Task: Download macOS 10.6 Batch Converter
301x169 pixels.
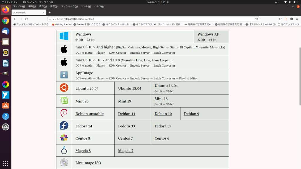Action: click(x=164, y=65)
